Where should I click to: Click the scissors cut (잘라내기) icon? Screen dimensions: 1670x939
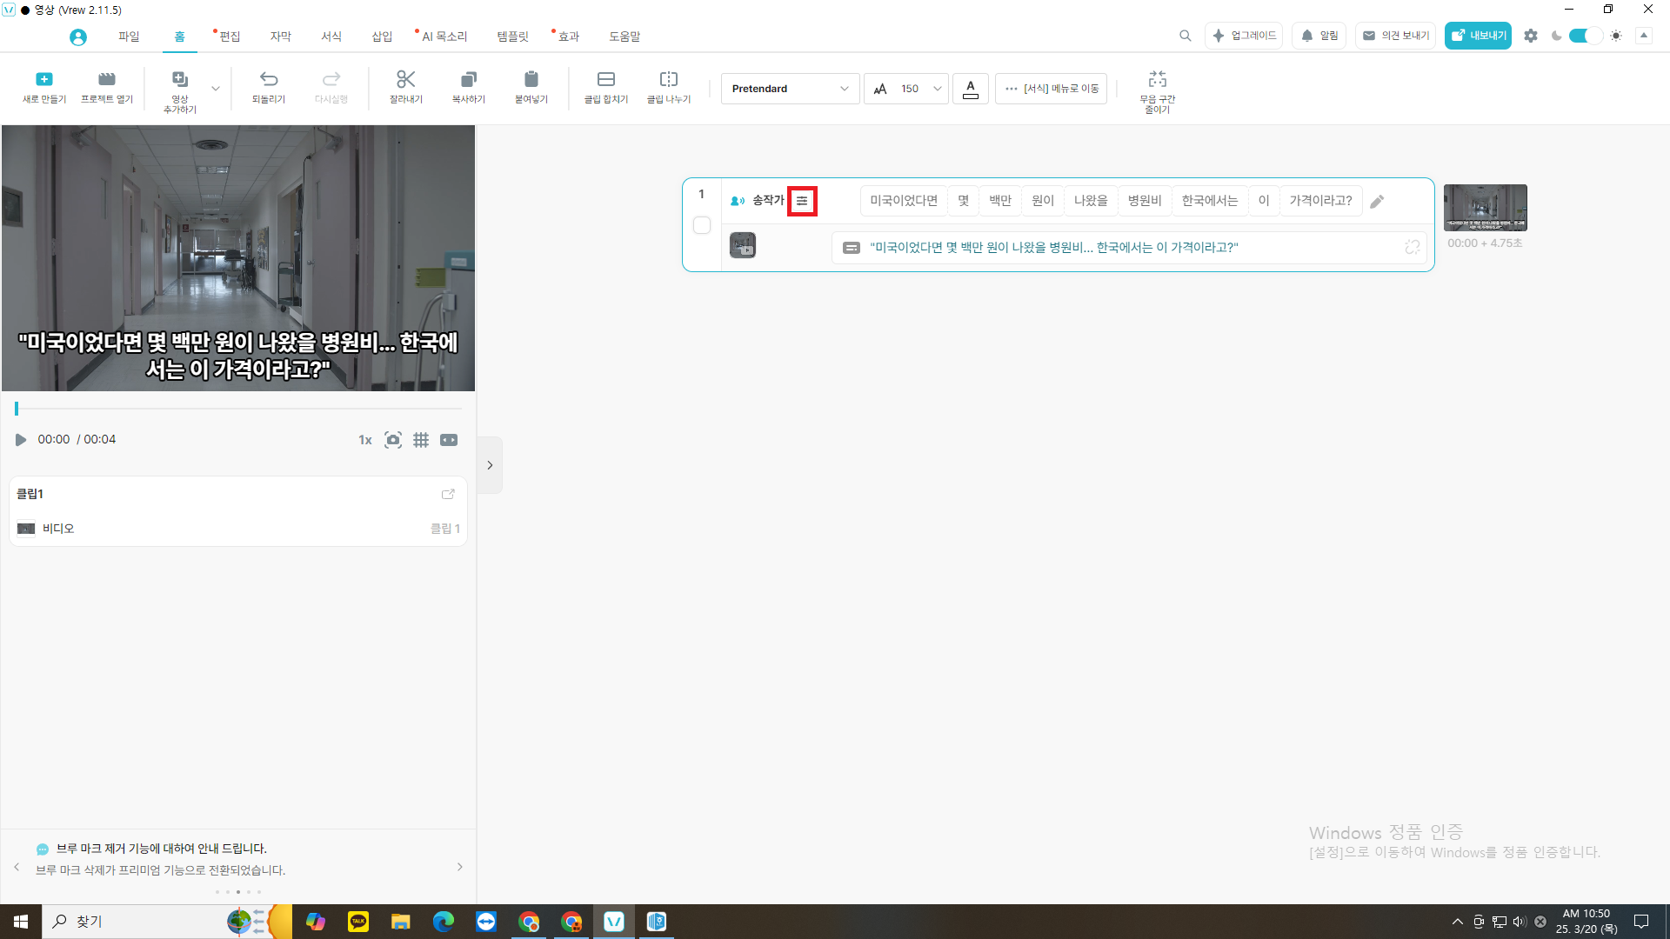(405, 80)
